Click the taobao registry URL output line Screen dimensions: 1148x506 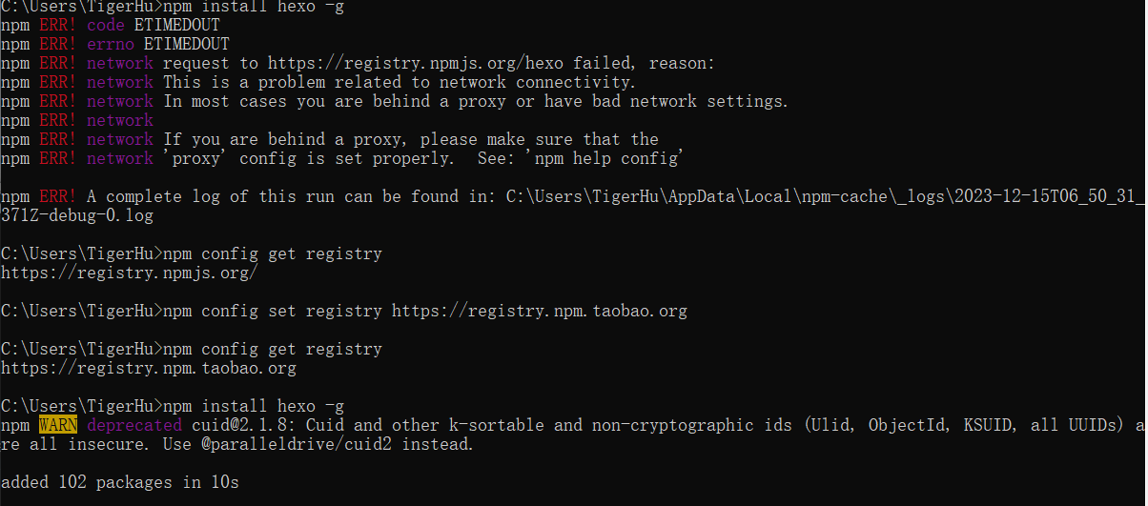pyautogui.click(x=148, y=368)
